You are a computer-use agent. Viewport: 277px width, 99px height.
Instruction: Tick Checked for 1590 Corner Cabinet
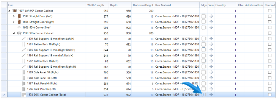pyautogui.click(x=270, y=33)
